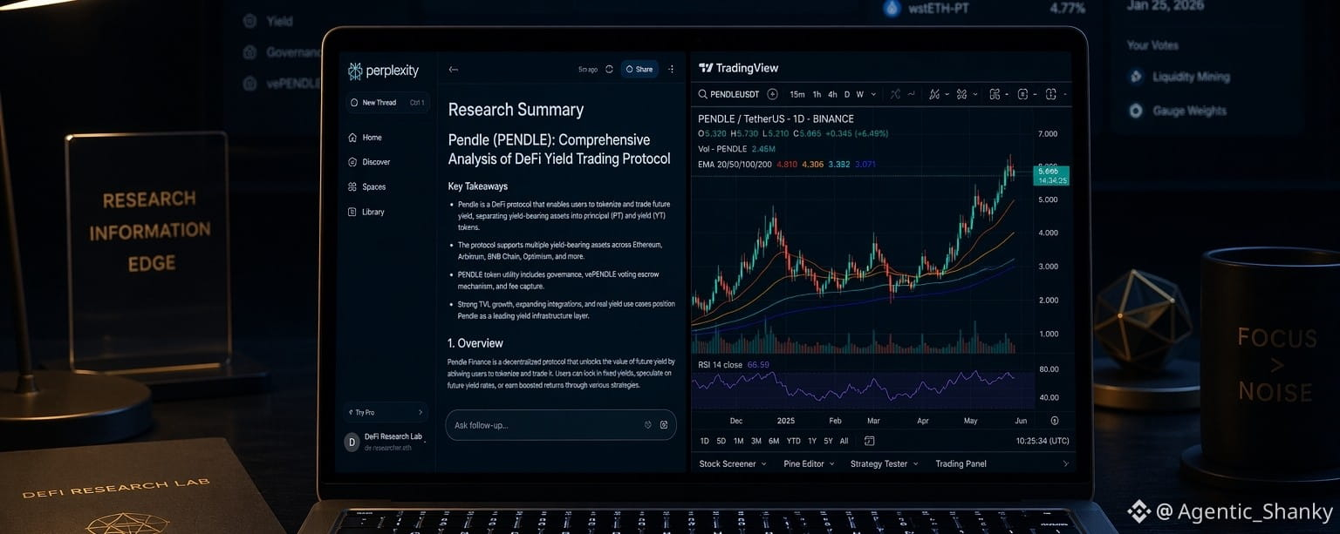Open the Trading Panel tab

point(961,464)
